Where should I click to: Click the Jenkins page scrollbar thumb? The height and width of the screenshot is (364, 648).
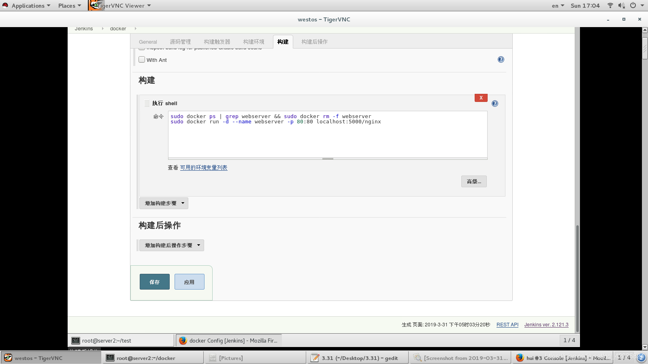coord(577,278)
